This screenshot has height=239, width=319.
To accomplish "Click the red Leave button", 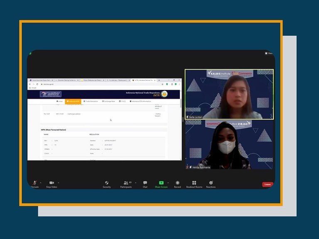I will pos(267,184).
